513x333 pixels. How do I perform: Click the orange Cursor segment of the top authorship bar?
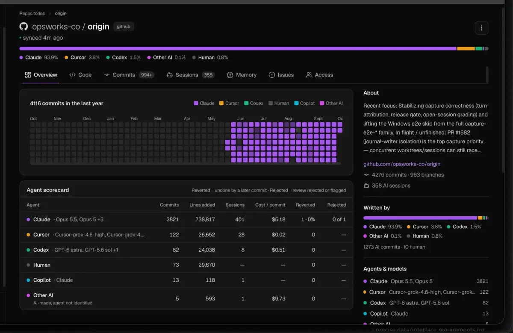[466, 49]
